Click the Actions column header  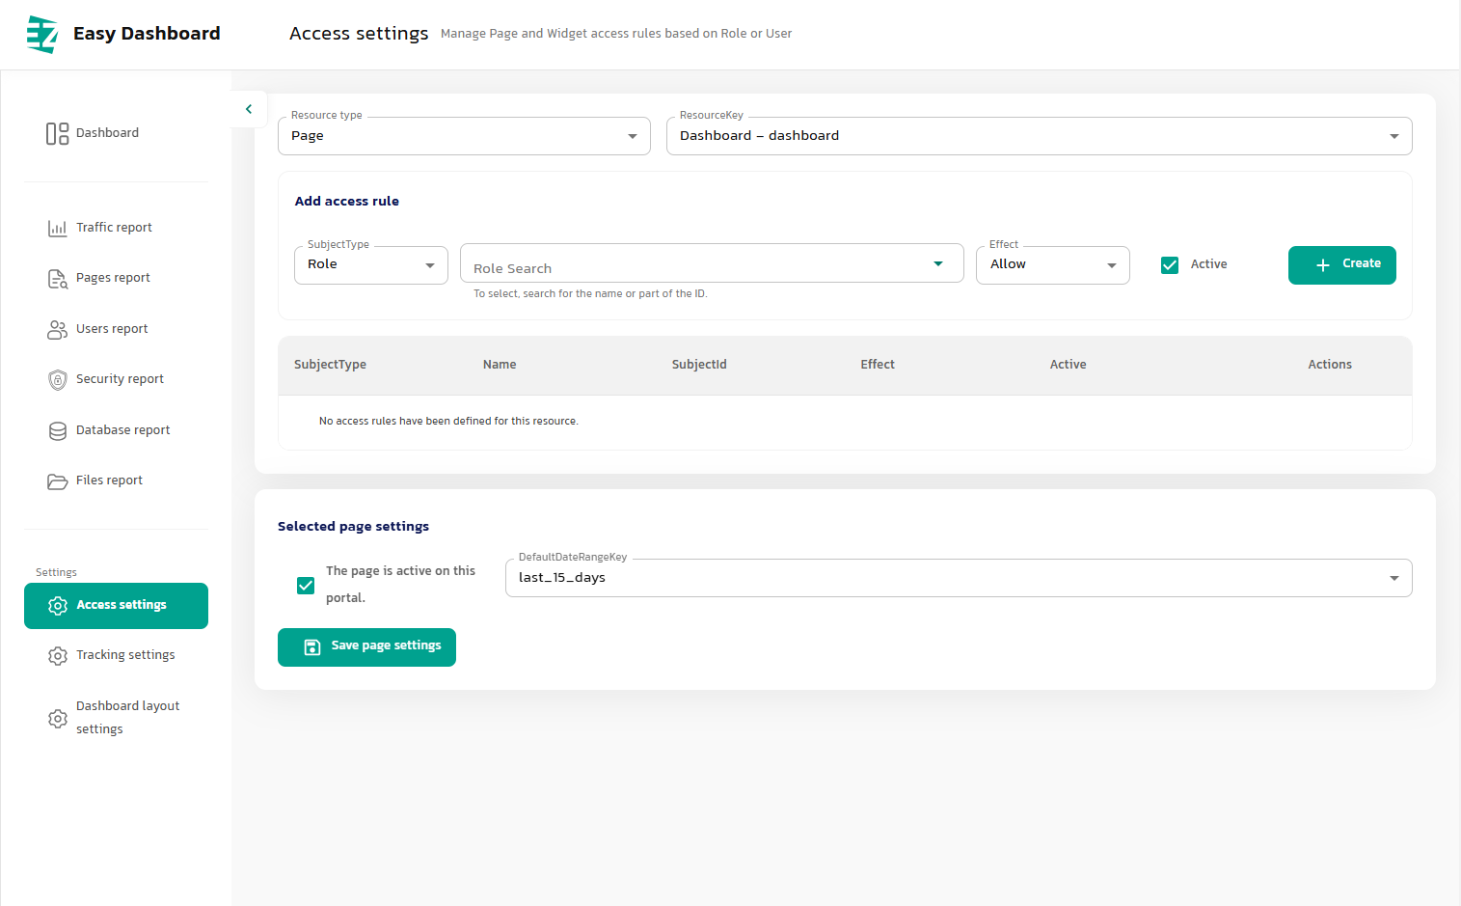pyautogui.click(x=1330, y=365)
